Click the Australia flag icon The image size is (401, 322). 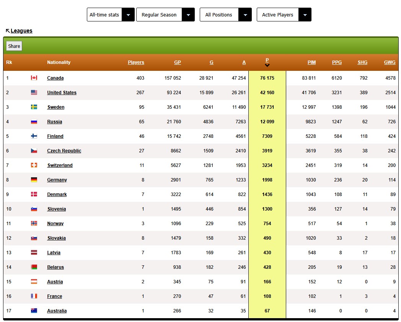point(34,311)
